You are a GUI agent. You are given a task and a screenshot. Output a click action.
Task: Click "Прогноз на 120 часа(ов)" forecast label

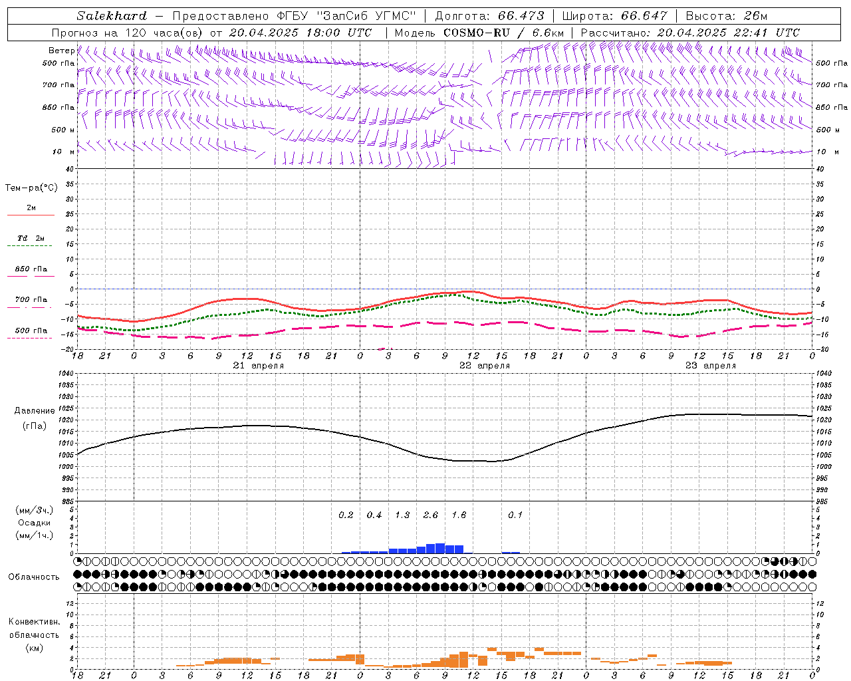point(128,33)
